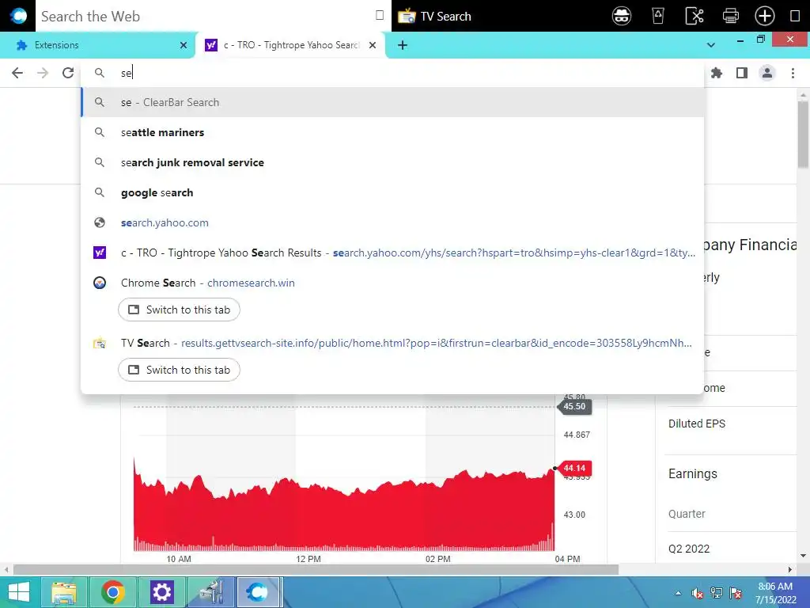Click 'Q2 2022' quarter entry

(689, 549)
